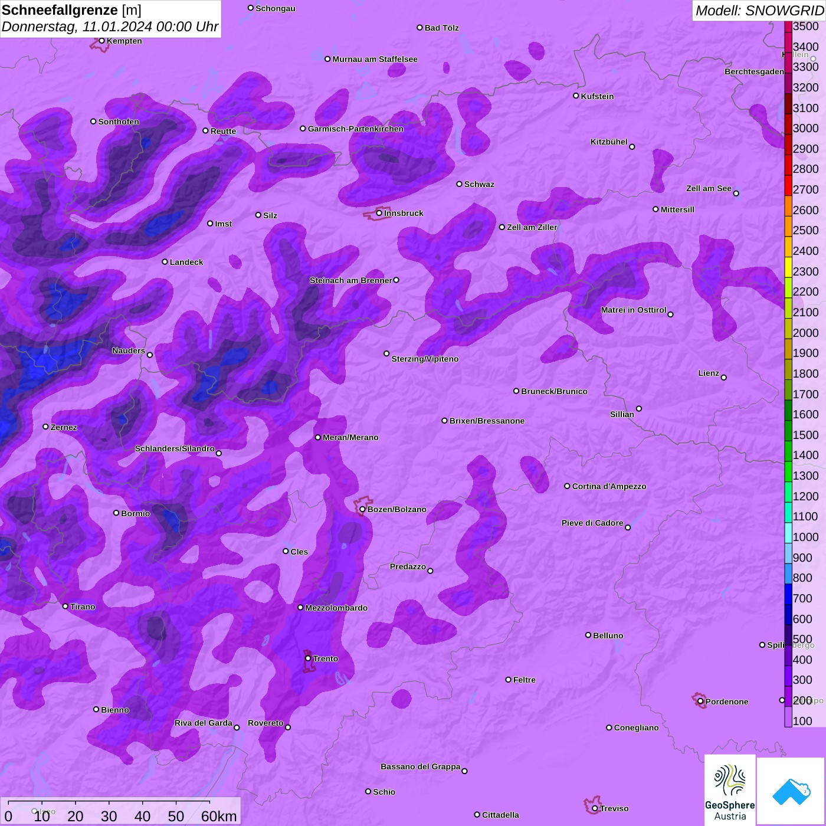Click the 'Bad Tölz' label
This screenshot has height=826, width=826.
pyautogui.click(x=441, y=28)
